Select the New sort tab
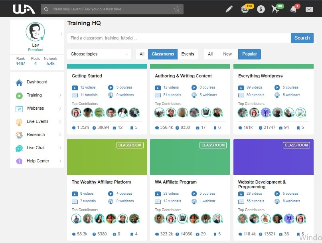The image size is (322, 243). (x=227, y=54)
